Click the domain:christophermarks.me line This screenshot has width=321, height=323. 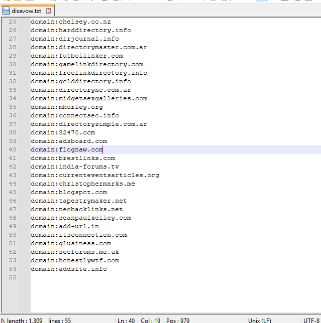tap(83, 184)
